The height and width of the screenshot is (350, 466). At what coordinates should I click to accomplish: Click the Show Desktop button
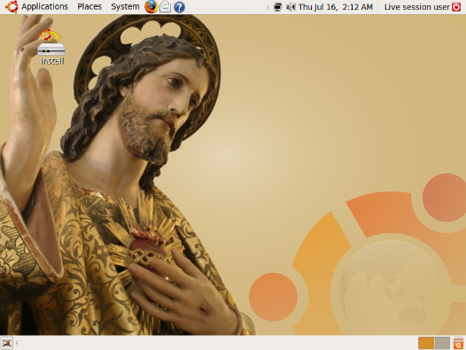(x=6, y=343)
